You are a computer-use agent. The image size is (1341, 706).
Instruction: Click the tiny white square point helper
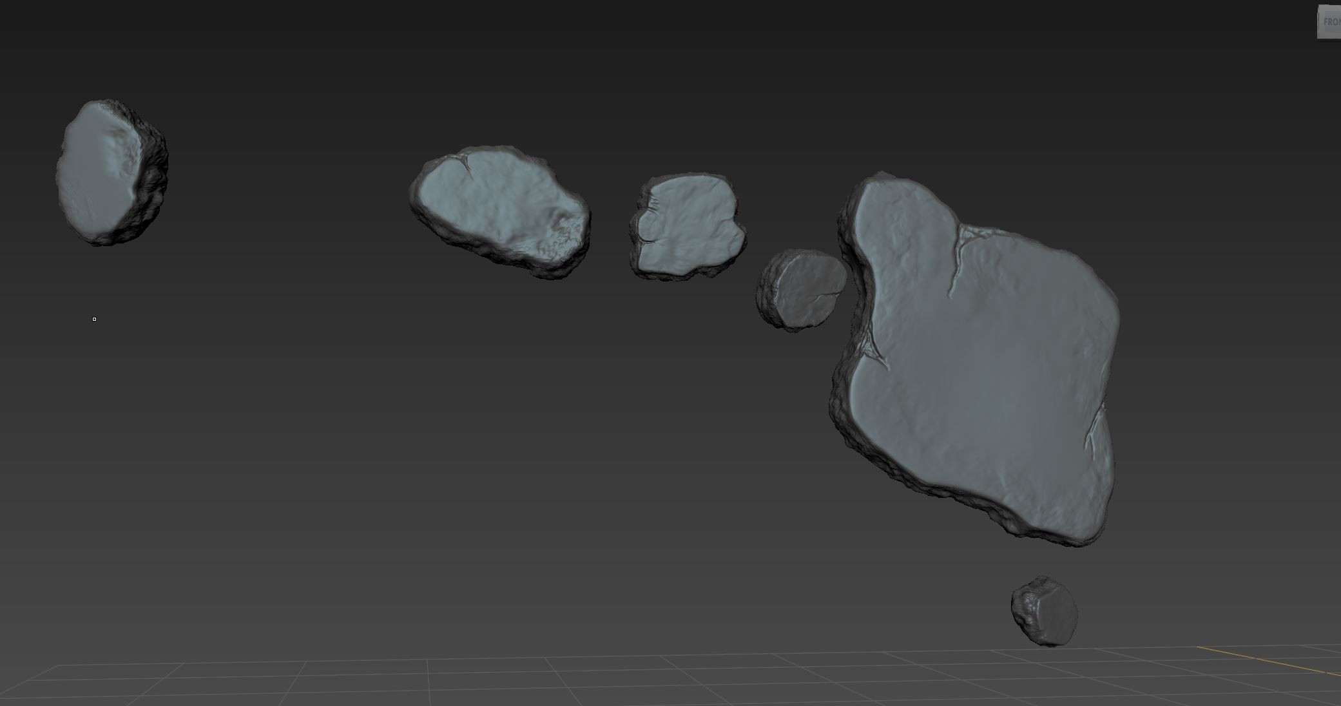click(x=94, y=319)
